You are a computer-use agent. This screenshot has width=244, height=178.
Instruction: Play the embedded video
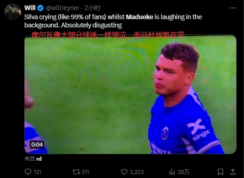click(x=130, y=94)
